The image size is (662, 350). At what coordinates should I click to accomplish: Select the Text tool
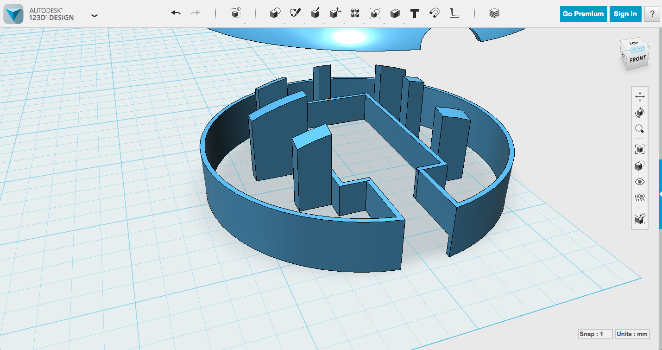414,13
